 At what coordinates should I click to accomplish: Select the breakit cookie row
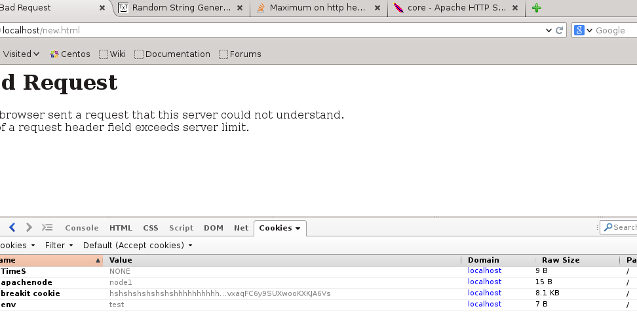[318, 293]
